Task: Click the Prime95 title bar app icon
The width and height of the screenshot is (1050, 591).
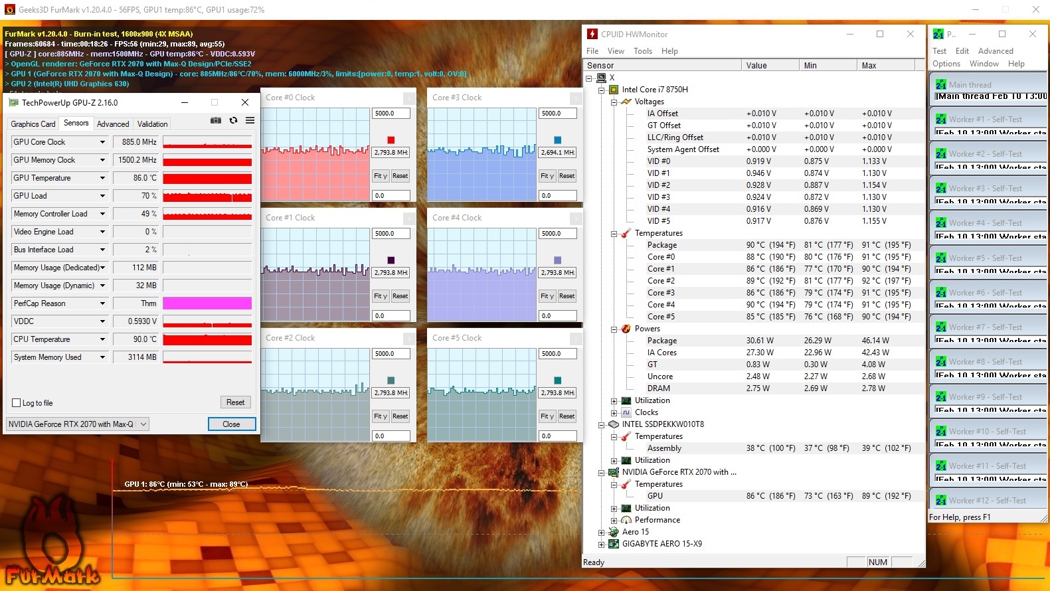Action: 938,34
